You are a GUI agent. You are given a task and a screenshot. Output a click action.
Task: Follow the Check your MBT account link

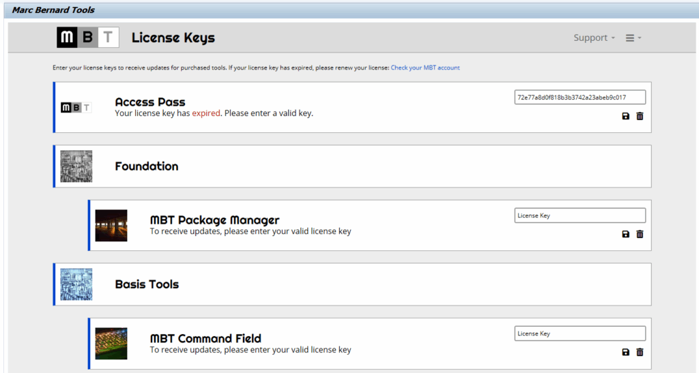425,68
